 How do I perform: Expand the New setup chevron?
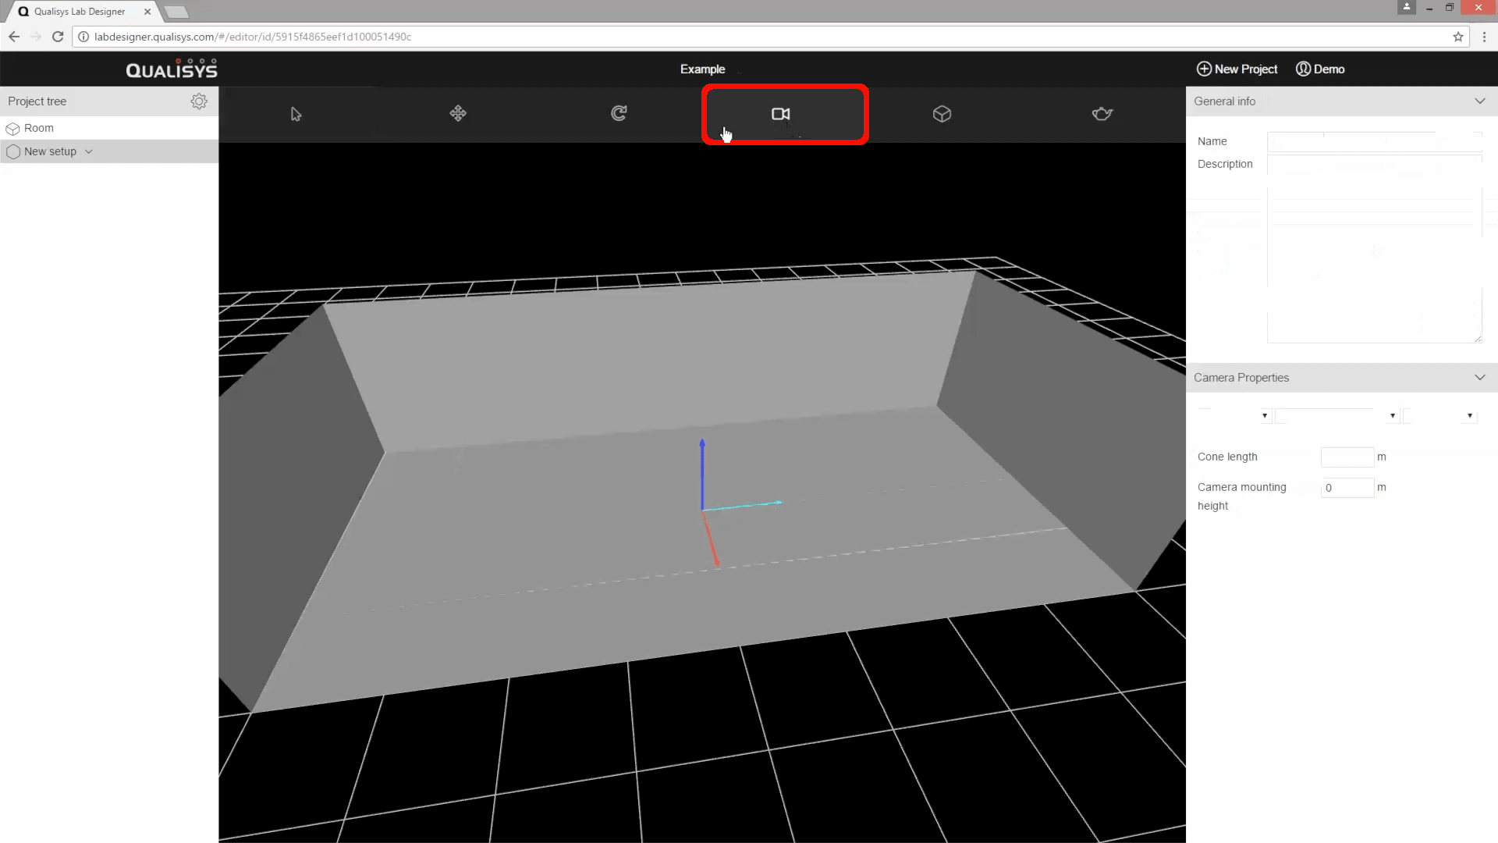coord(89,152)
